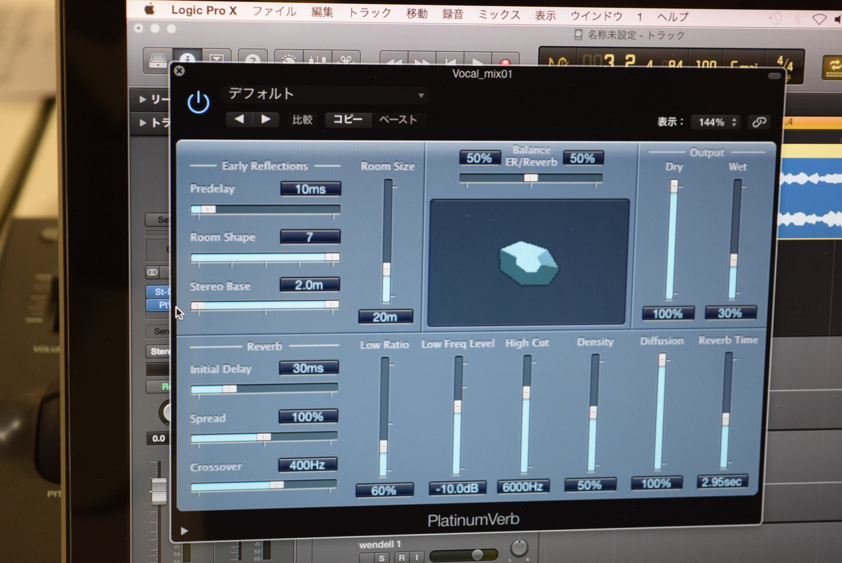The width and height of the screenshot is (842, 563).
Task: Click the Room Size 20m value
Action: (x=385, y=317)
